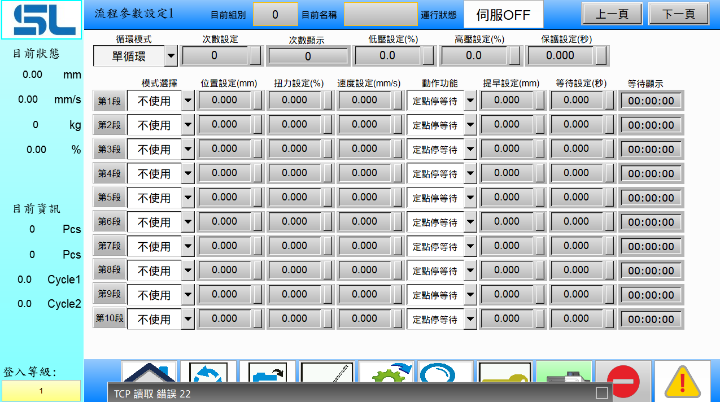Screen dimensions: 720x402
Task: Click the blue magnifier ring icon
Action: tap(446, 372)
